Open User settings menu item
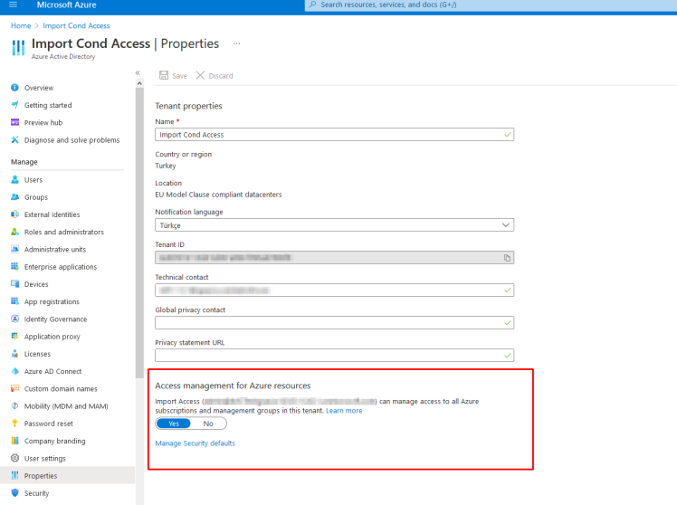The width and height of the screenshot is (677, 505). (45, 458)
